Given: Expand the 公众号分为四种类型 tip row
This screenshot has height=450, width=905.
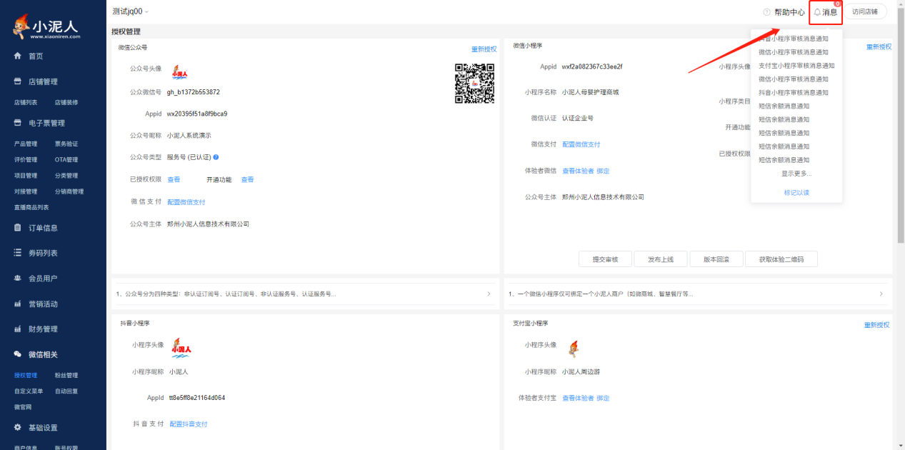Looking at the screenshot, I should (x=305, y=294).
